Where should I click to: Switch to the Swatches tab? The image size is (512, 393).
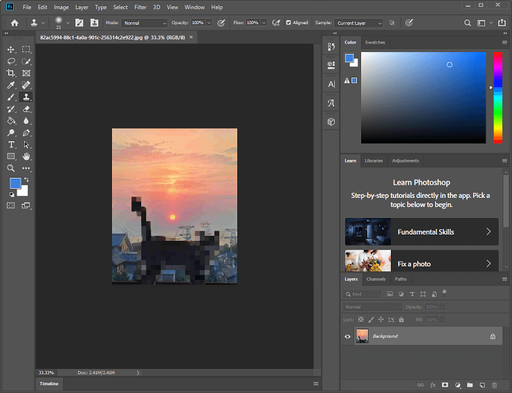[x=375, y=42]
